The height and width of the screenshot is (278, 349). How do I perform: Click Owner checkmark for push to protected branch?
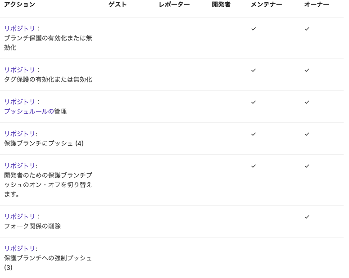pyautogui.click(x=307, y=134)
